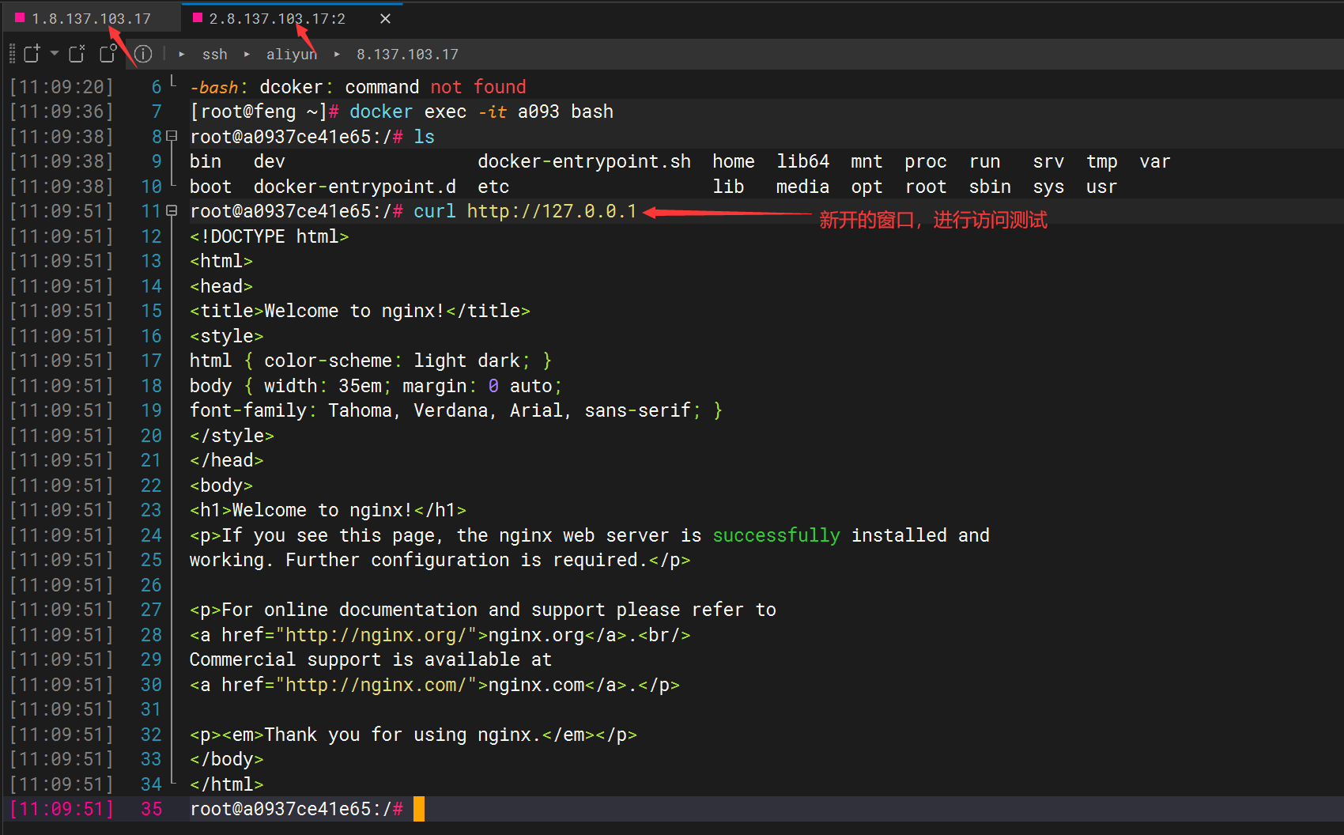Click the '<!DOCTYPE html>' line
This screenshot has width=1344, height=835.
coord(270,236)
